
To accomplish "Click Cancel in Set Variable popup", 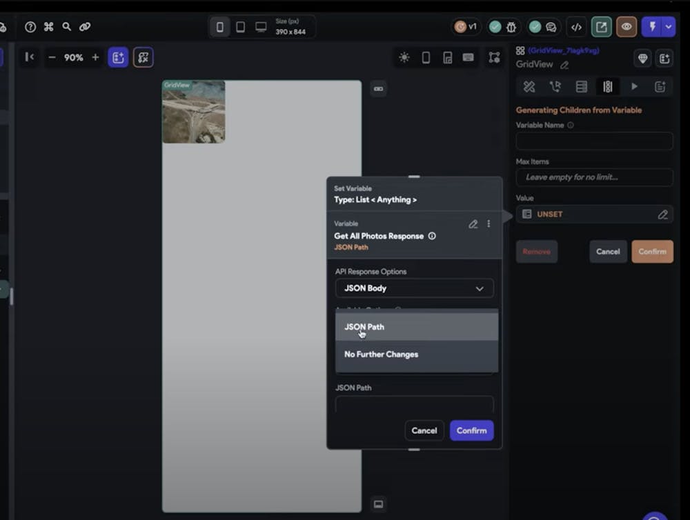I will 424,431.
